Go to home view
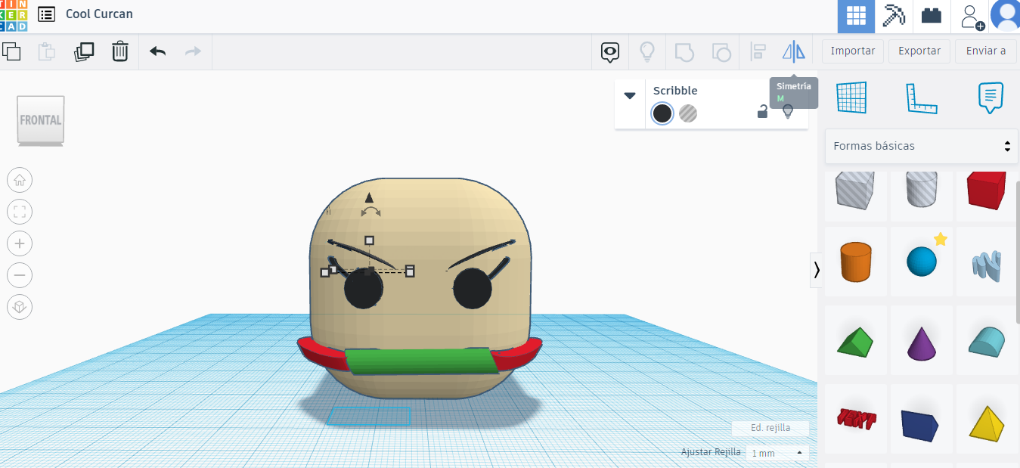This screenshot has width=1020, height=468. 20,180
